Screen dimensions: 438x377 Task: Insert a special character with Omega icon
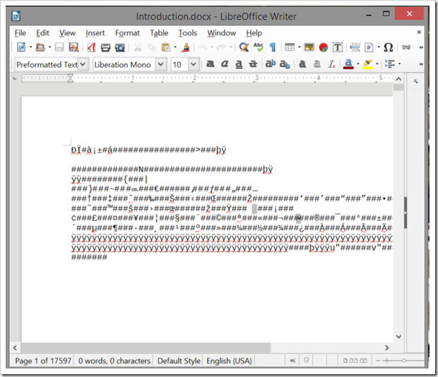click(x=388, y=48)
